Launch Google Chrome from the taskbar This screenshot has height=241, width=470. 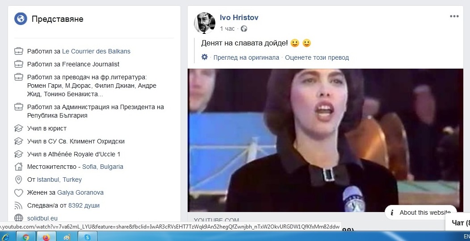coord(26,237)
